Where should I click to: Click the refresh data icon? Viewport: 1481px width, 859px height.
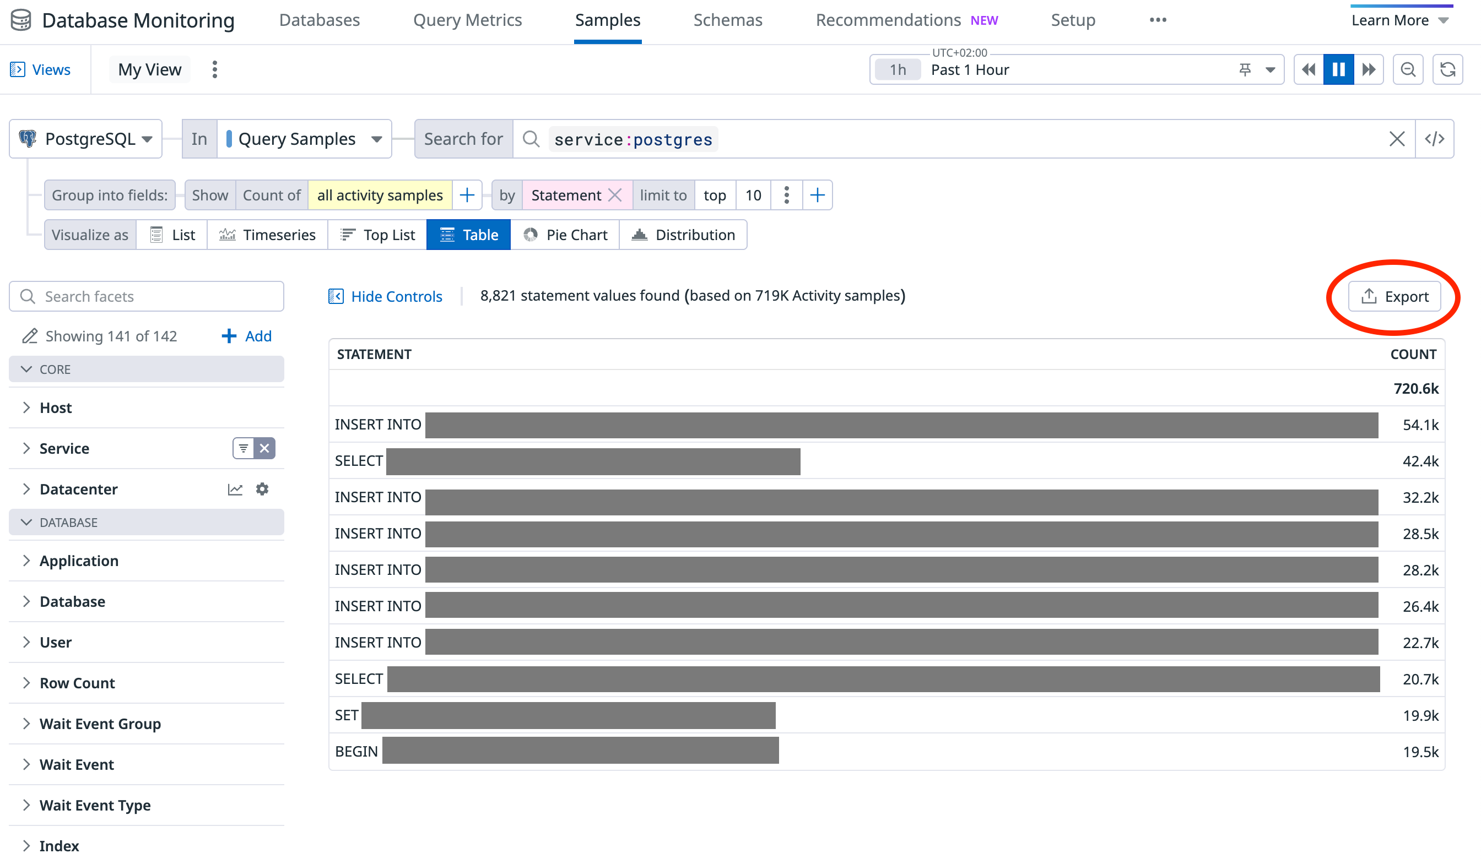(1448, 69)
